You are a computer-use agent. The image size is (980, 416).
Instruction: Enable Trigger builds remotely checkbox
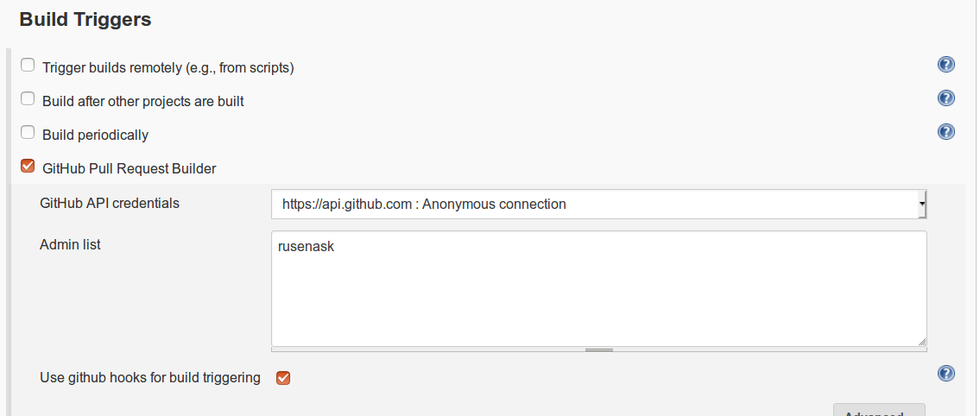tap(28, 66)
